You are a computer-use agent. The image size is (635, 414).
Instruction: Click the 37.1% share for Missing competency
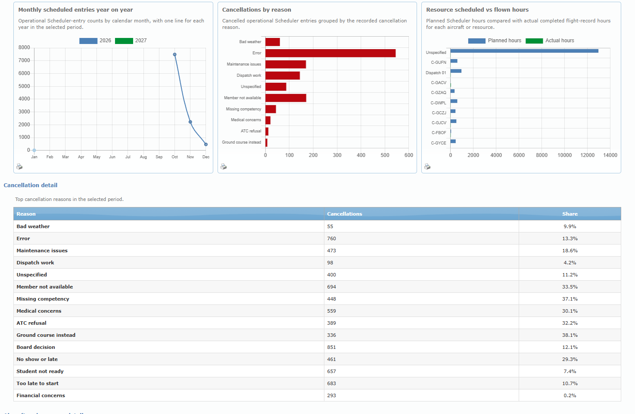click(x=570, y=299)
